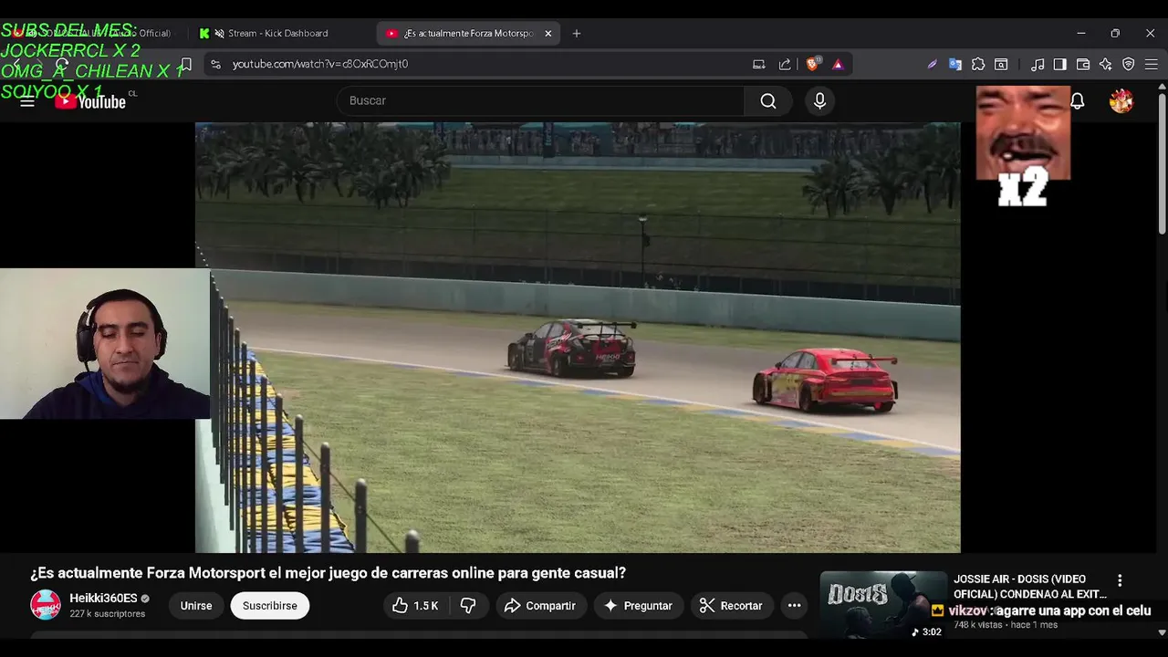Viewport: 1168px width, 657px height.
Task: Start voice search with the microphone
Action: pos(819,100)
